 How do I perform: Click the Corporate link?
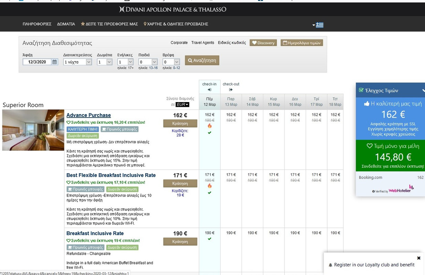179,43
